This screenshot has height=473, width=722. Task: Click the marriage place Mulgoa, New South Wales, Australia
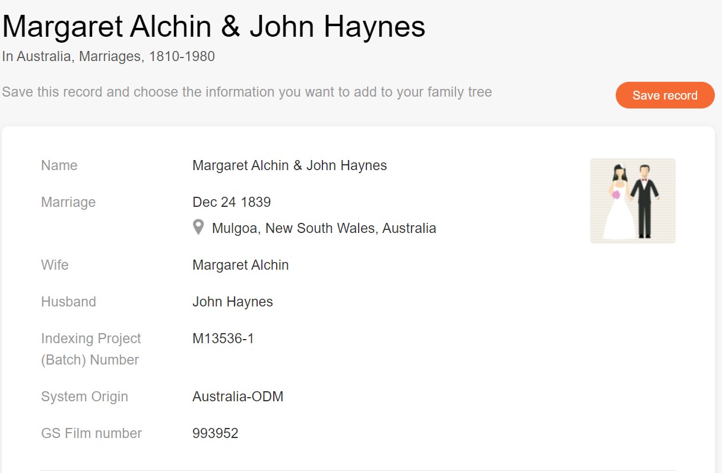pos(324,228)
